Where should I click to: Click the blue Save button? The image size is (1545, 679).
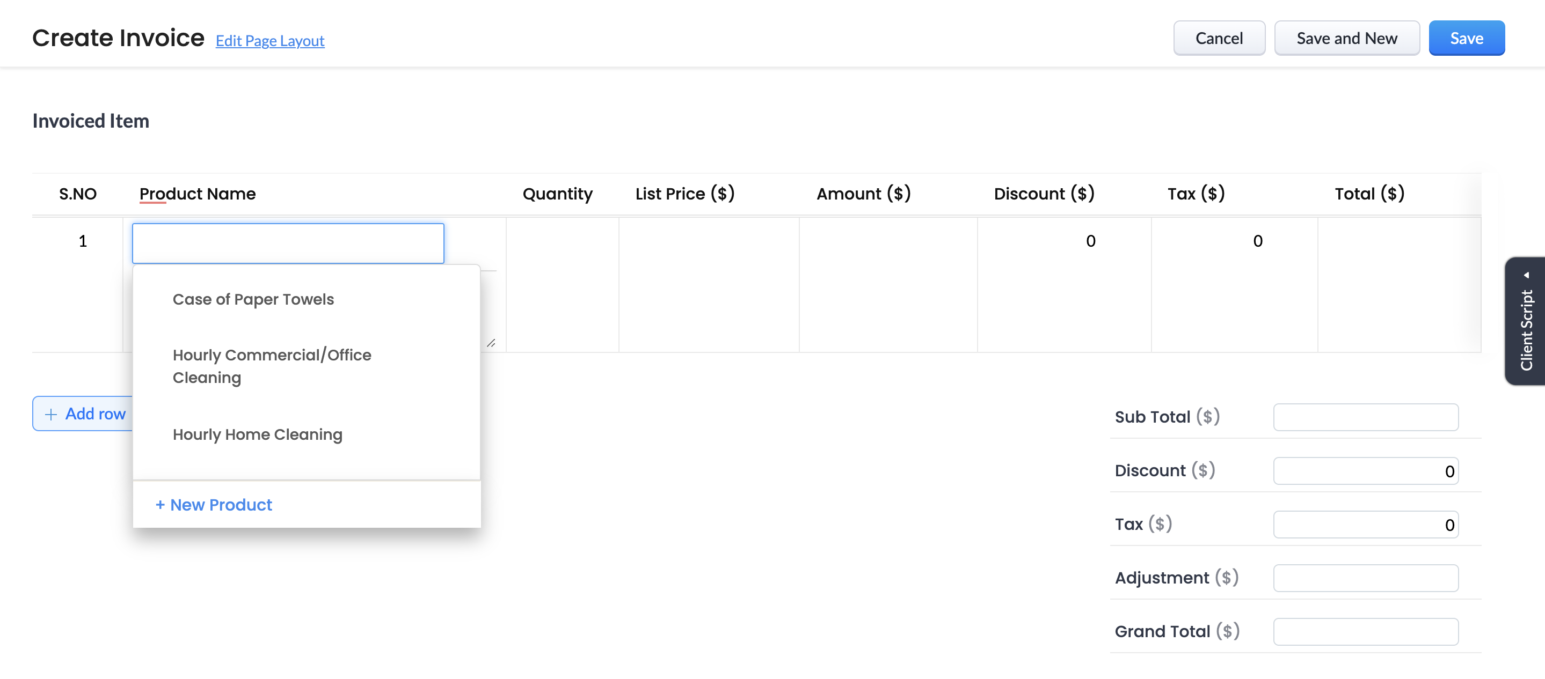coord(1466,39)
